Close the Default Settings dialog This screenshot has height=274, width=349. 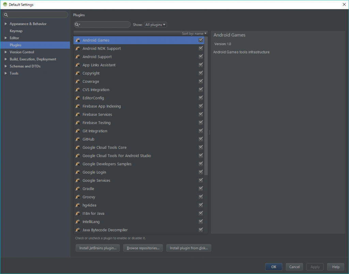click(344, 4)
